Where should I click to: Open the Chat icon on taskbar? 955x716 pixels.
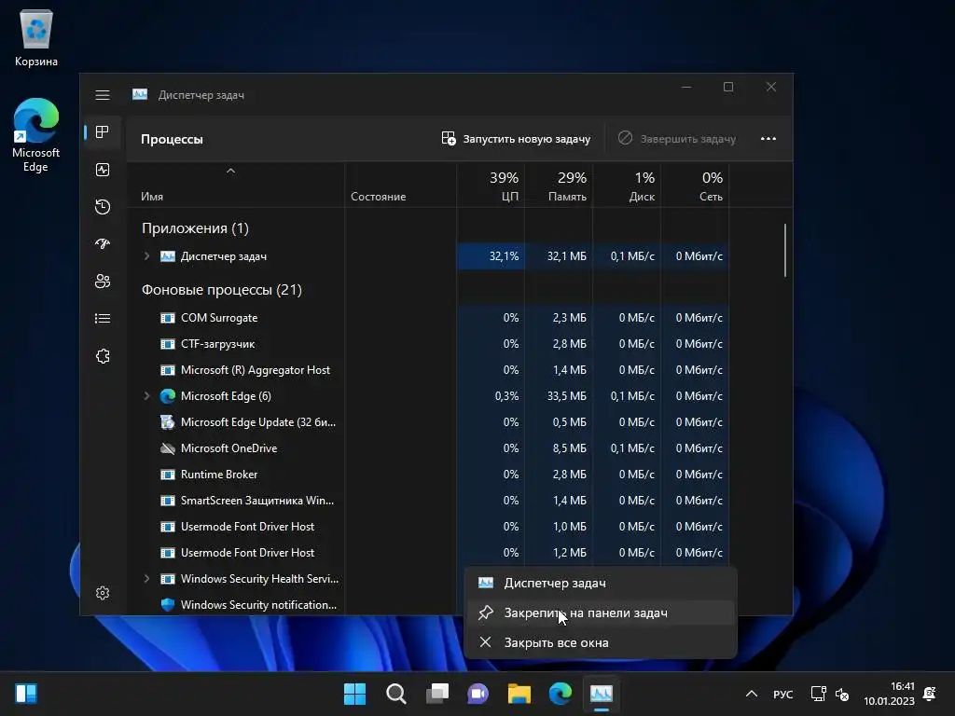click(x=478, y=694)
